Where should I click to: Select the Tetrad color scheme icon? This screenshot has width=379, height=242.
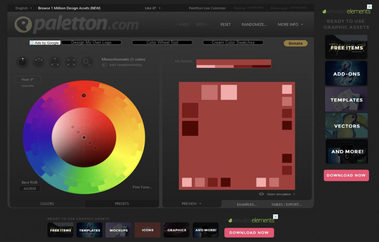click(71, 62)
